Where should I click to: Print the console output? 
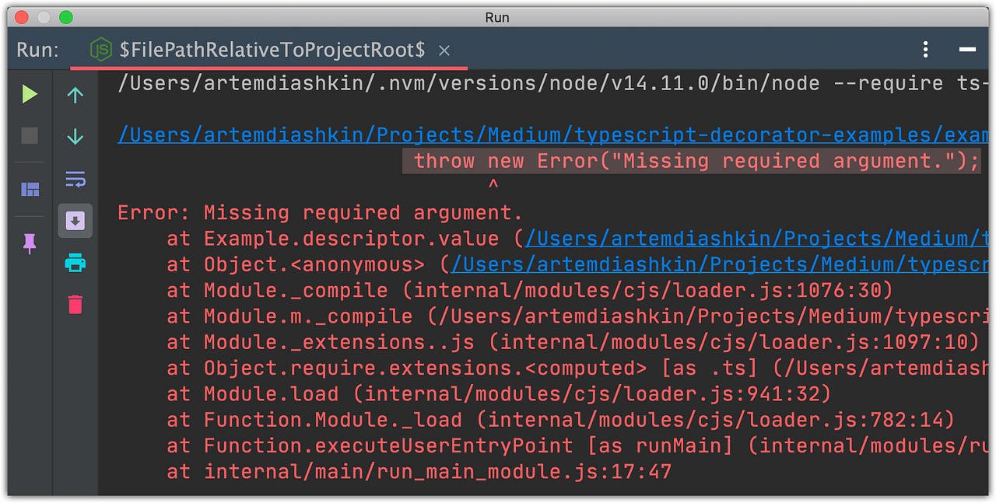(75, 263)
